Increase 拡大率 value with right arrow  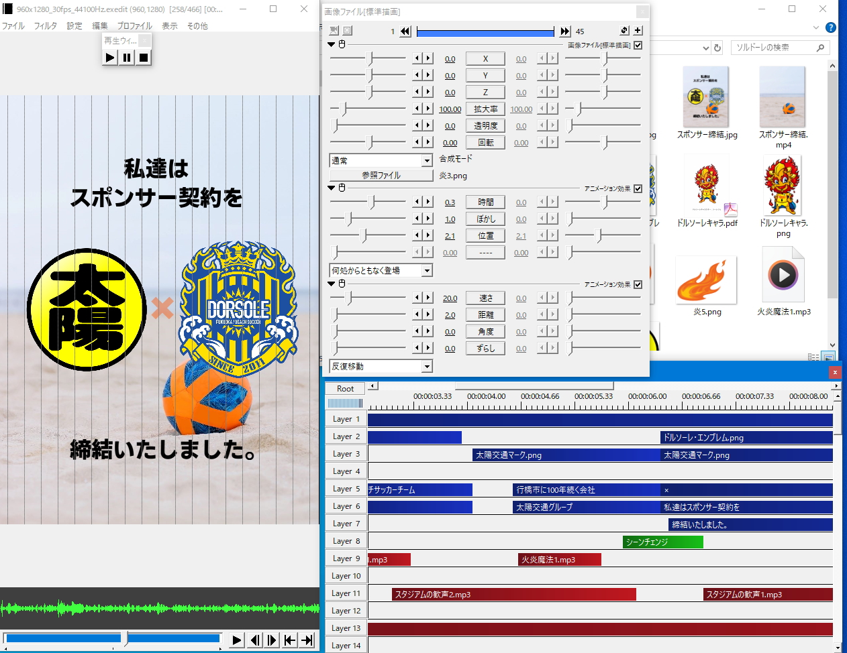[428, 109]
